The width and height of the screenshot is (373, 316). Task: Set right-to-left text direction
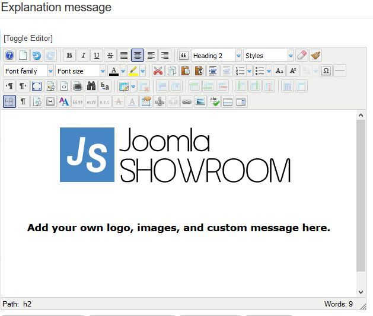coord(23,86)
